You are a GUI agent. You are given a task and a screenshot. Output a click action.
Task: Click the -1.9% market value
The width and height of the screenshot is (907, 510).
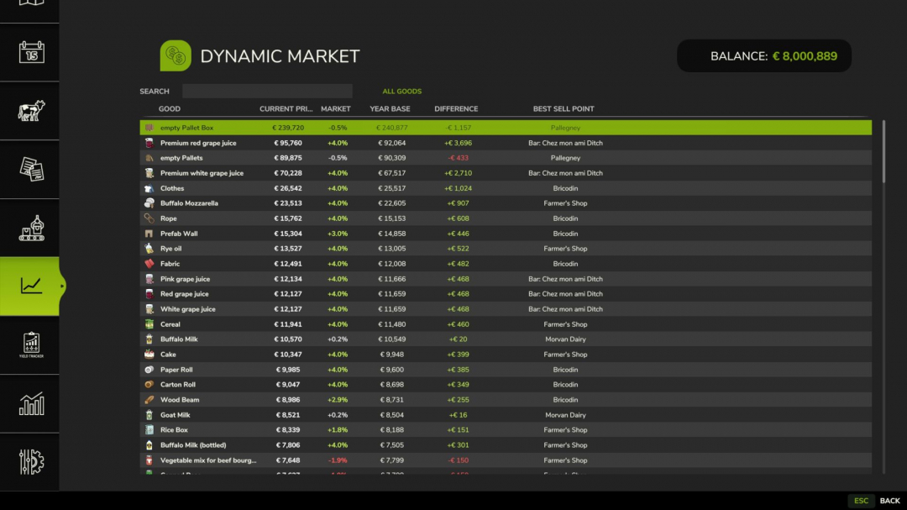[338, 460]
